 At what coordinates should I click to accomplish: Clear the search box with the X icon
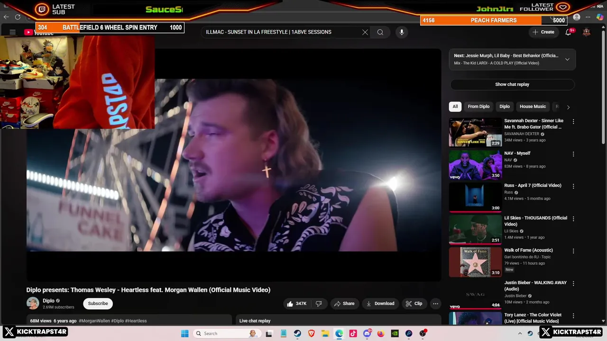click(x=365, y=32)
